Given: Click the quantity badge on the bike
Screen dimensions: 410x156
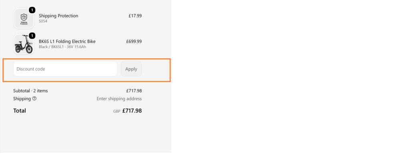Looking at the screenshot, I should point(32,36).
